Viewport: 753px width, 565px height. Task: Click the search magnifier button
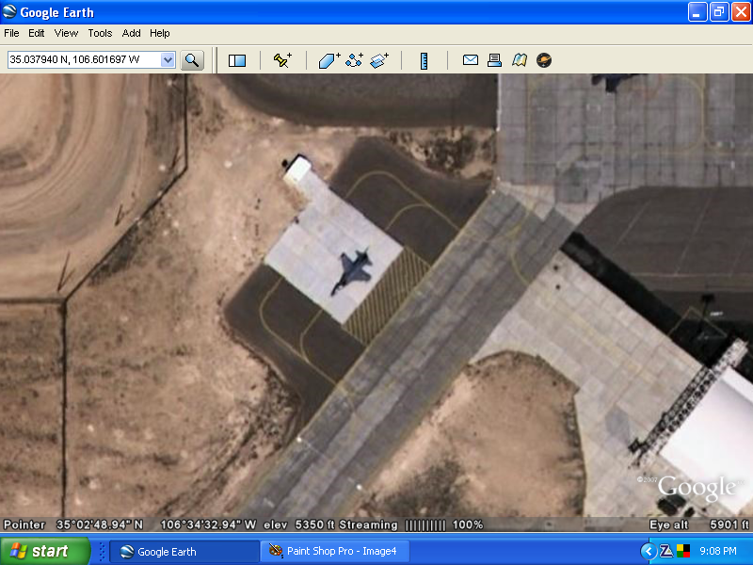[x=192, y=60]
